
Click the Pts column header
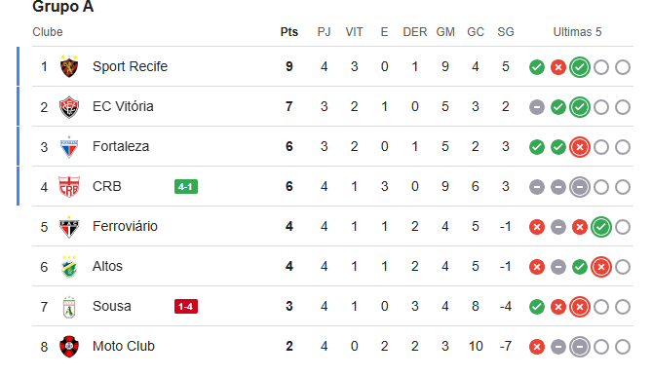coord(289,32)
